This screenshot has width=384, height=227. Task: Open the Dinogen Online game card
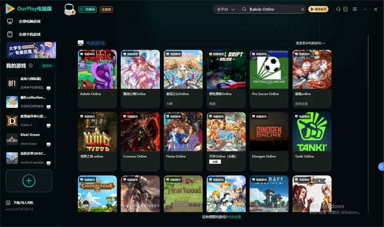pyautogui.click(x=269, y=141)
